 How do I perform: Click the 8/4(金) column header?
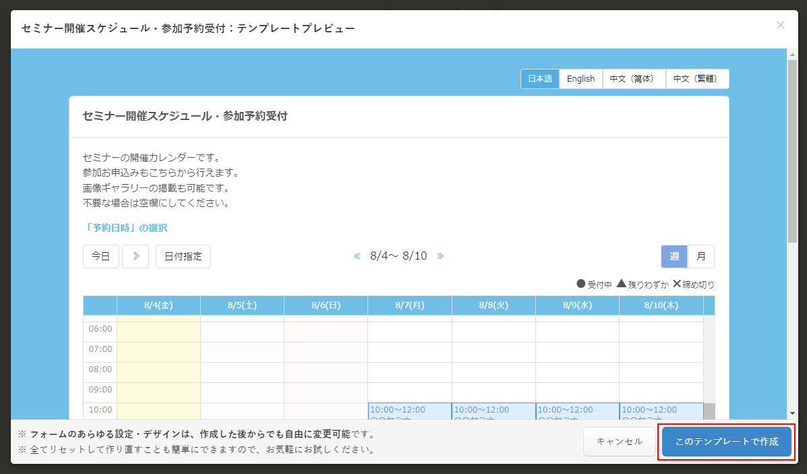click(158, 305)
